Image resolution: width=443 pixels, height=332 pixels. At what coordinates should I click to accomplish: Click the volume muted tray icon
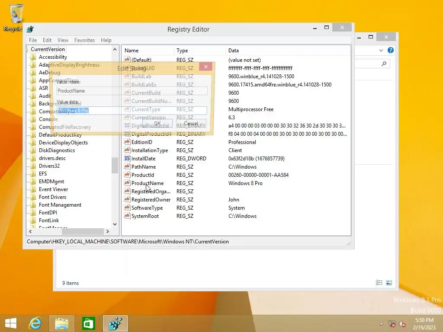pos(402,324)
